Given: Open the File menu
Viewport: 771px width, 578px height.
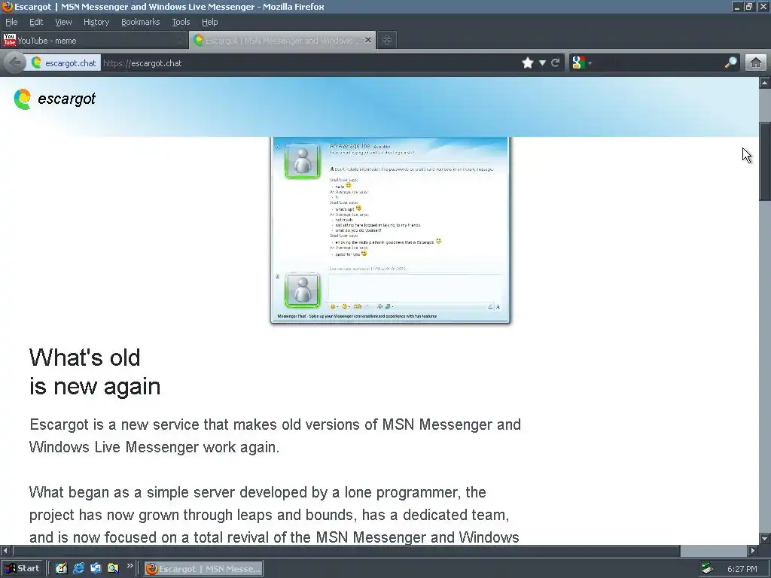Looking at the screenshot, I should (11, 22).
